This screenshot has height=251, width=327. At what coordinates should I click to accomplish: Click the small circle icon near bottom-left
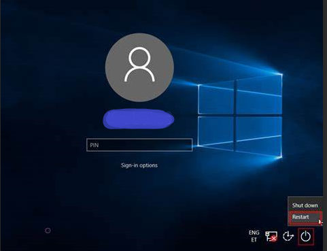point(48,231)
